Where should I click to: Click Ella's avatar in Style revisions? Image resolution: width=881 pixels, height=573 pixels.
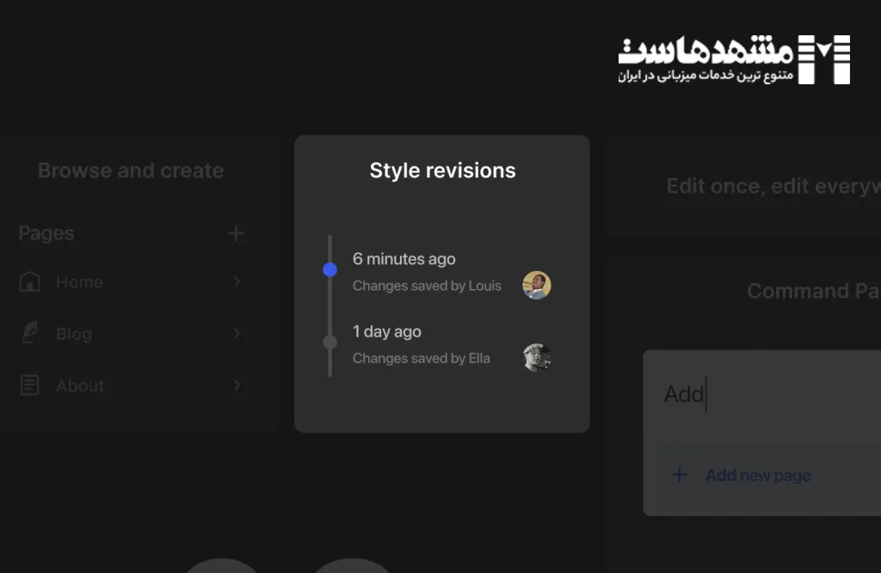pos(537,358)
